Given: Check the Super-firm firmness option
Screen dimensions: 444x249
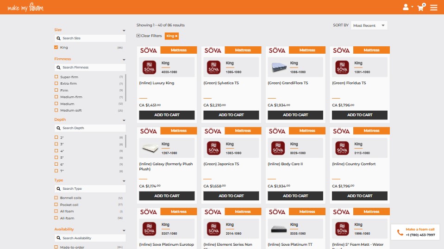Looking at the screenshot, I should (56, 77).
